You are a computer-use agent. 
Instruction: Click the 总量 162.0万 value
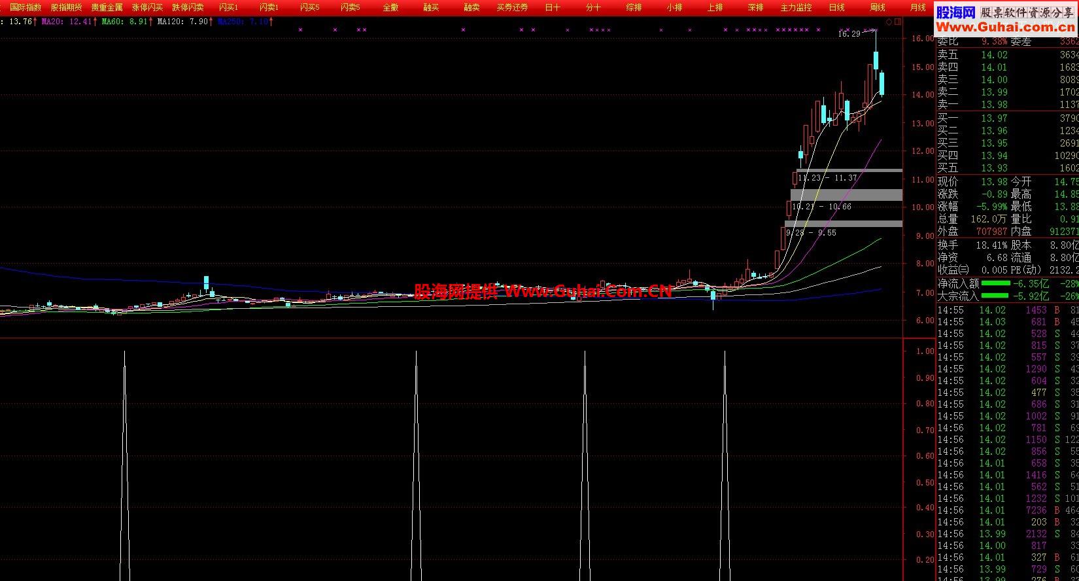click(989, 219)
